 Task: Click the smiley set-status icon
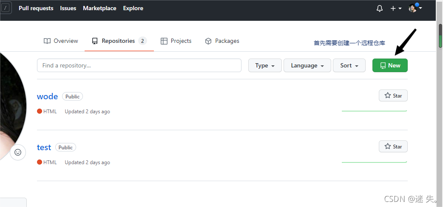click(x=18, y=152)
